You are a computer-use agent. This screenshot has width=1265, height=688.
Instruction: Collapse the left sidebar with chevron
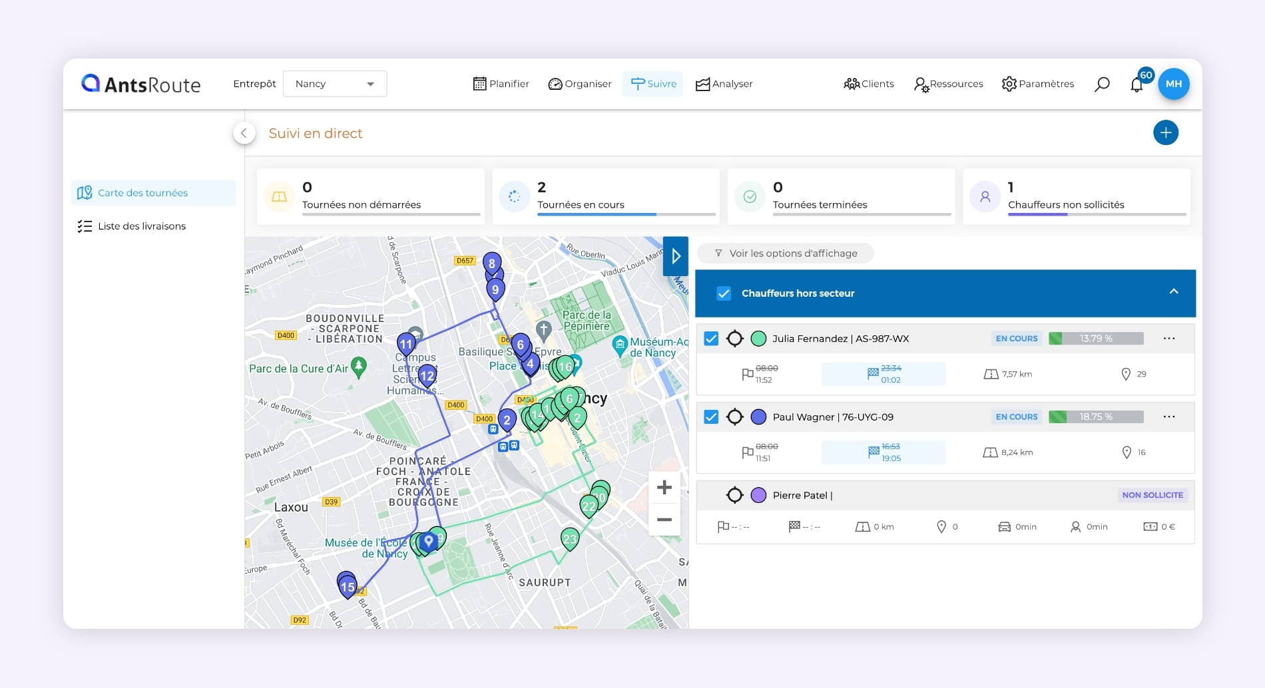[x=244, y=133]
